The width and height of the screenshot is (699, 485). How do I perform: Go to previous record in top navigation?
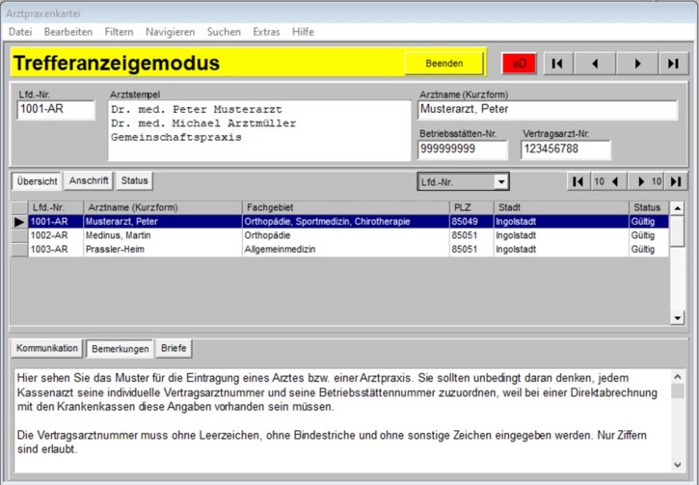pyautogui.click(x=595, y=64)
